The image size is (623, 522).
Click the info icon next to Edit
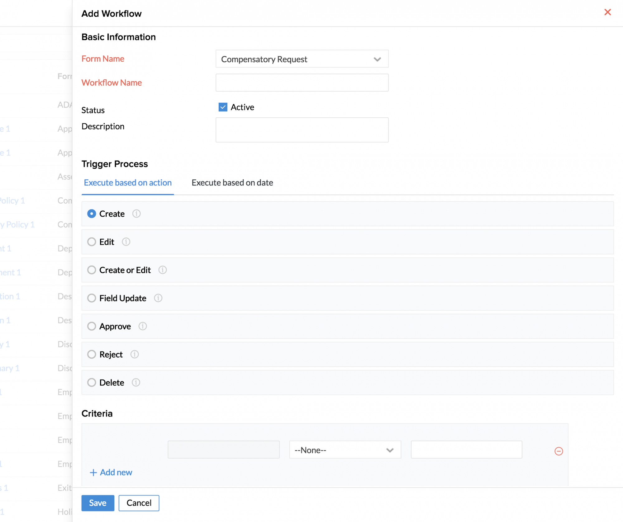click(x=126, y=242)
